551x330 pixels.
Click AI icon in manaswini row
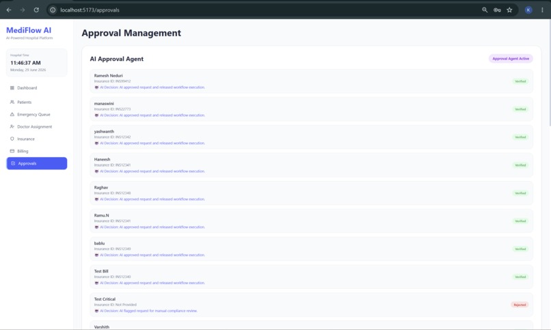(x=96, y=115)
